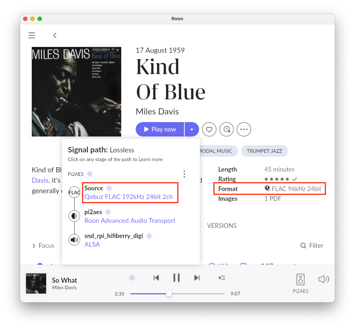Open the play queue icon
The height and width of the screenshot is (329, 355).
coord(222,278)
